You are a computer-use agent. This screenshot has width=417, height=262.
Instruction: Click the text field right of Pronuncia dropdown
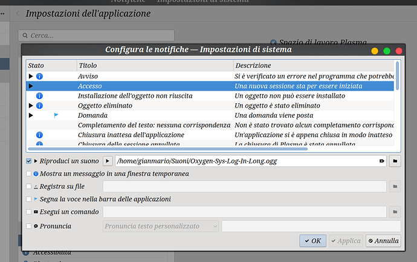[311, 226]
